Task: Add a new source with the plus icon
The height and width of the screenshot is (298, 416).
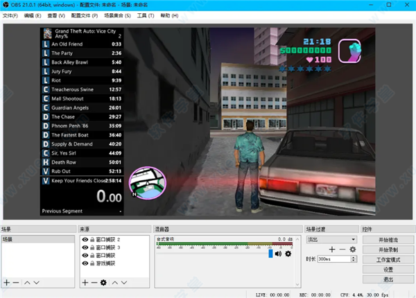Action: pyautogui.click(x=84, y=283)
